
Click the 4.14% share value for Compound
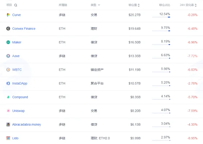click(x=166, y=96)
